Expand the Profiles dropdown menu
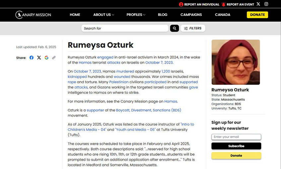281x169 pixels. pos(136,15)
